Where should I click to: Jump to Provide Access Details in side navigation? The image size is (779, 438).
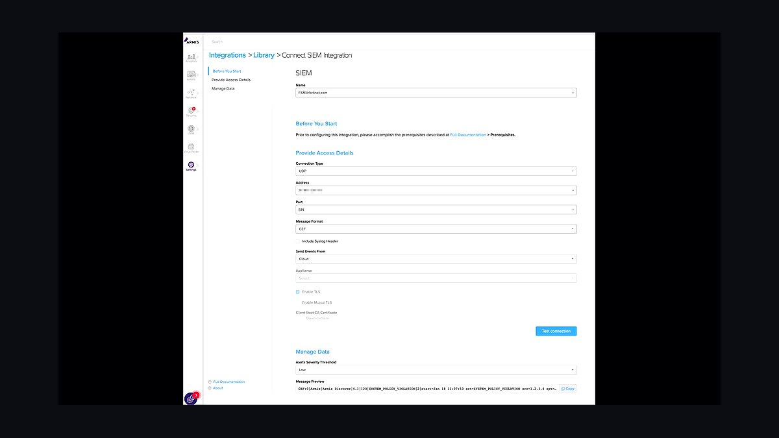click(x=231, y=80)
